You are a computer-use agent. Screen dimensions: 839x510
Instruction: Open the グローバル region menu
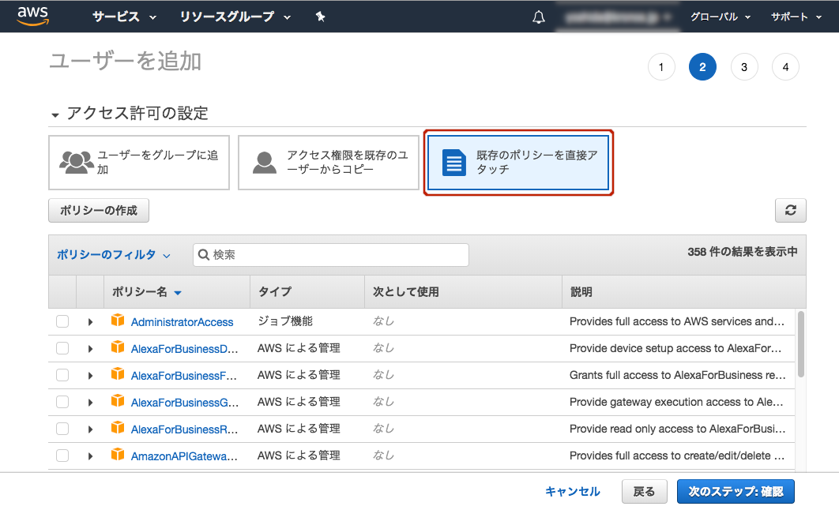click(720, 17)
